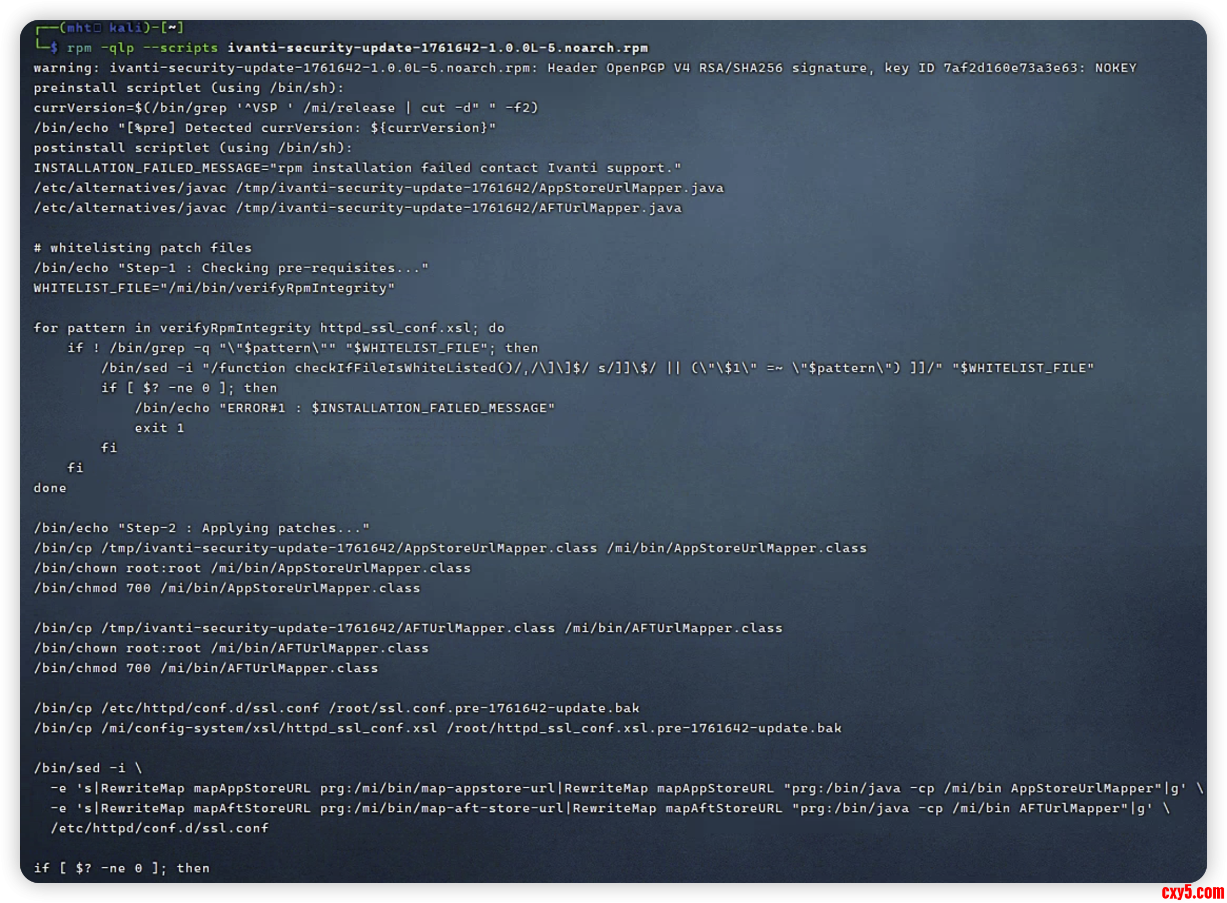Click the AppStoreUrlMapper.java javac line
Screen dimensions: 1227x903
[378, 188]
